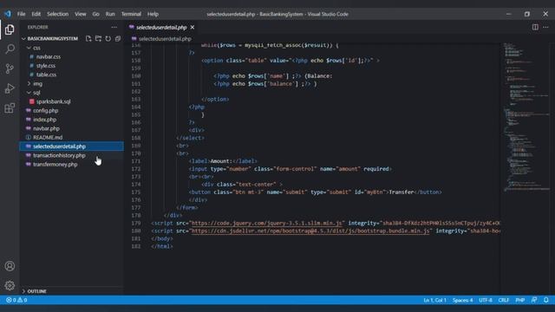This screenshot has height=312, width=555.
Task: Open Explorer views and more actions menu
Action: 114,27
